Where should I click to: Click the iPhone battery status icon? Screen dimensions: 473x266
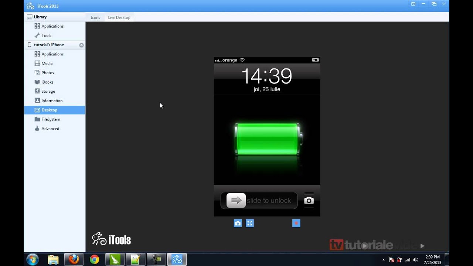[316, 60]
